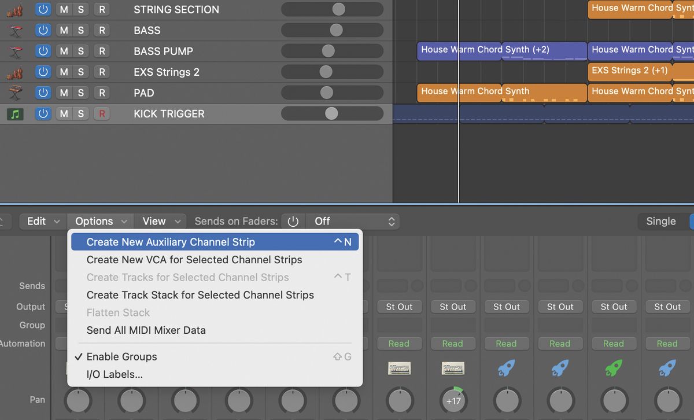Select Send All MIDI Mixer Data
Viewport: 694px width, 420px height.
click(x=146, y=330)
